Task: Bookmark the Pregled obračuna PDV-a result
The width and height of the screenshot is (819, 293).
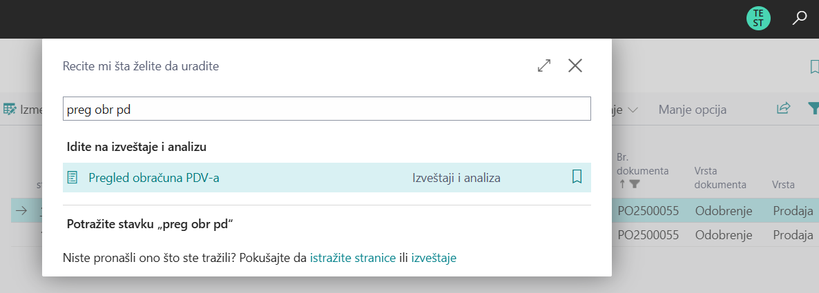Action: tap(577, 177)
